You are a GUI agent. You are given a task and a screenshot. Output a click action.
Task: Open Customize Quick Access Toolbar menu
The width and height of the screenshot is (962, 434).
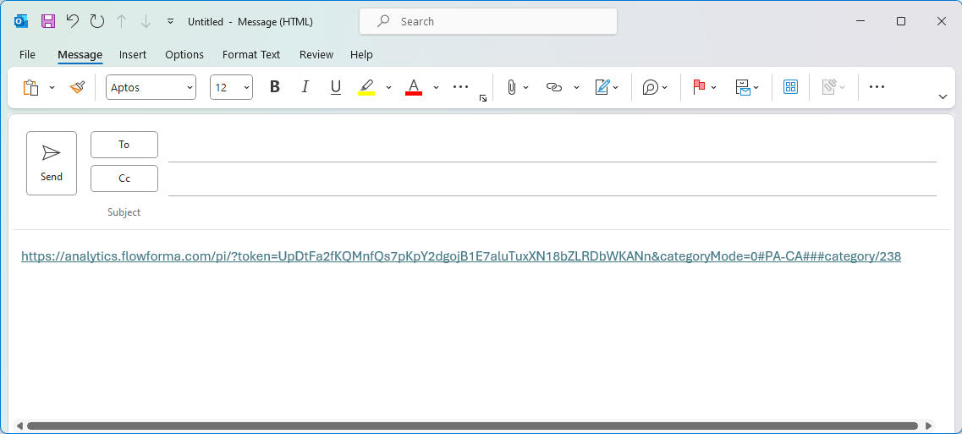(171, 21)
